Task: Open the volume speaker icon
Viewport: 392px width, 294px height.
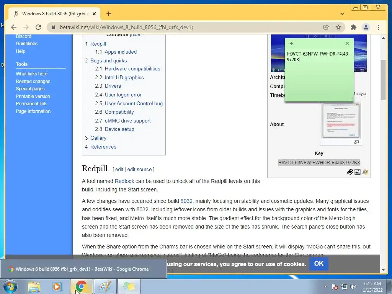Action: point(353,287)
